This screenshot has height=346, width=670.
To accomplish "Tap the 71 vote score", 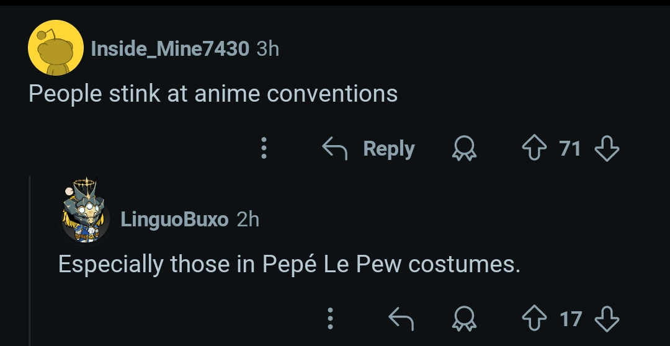I will pos(570,149).
